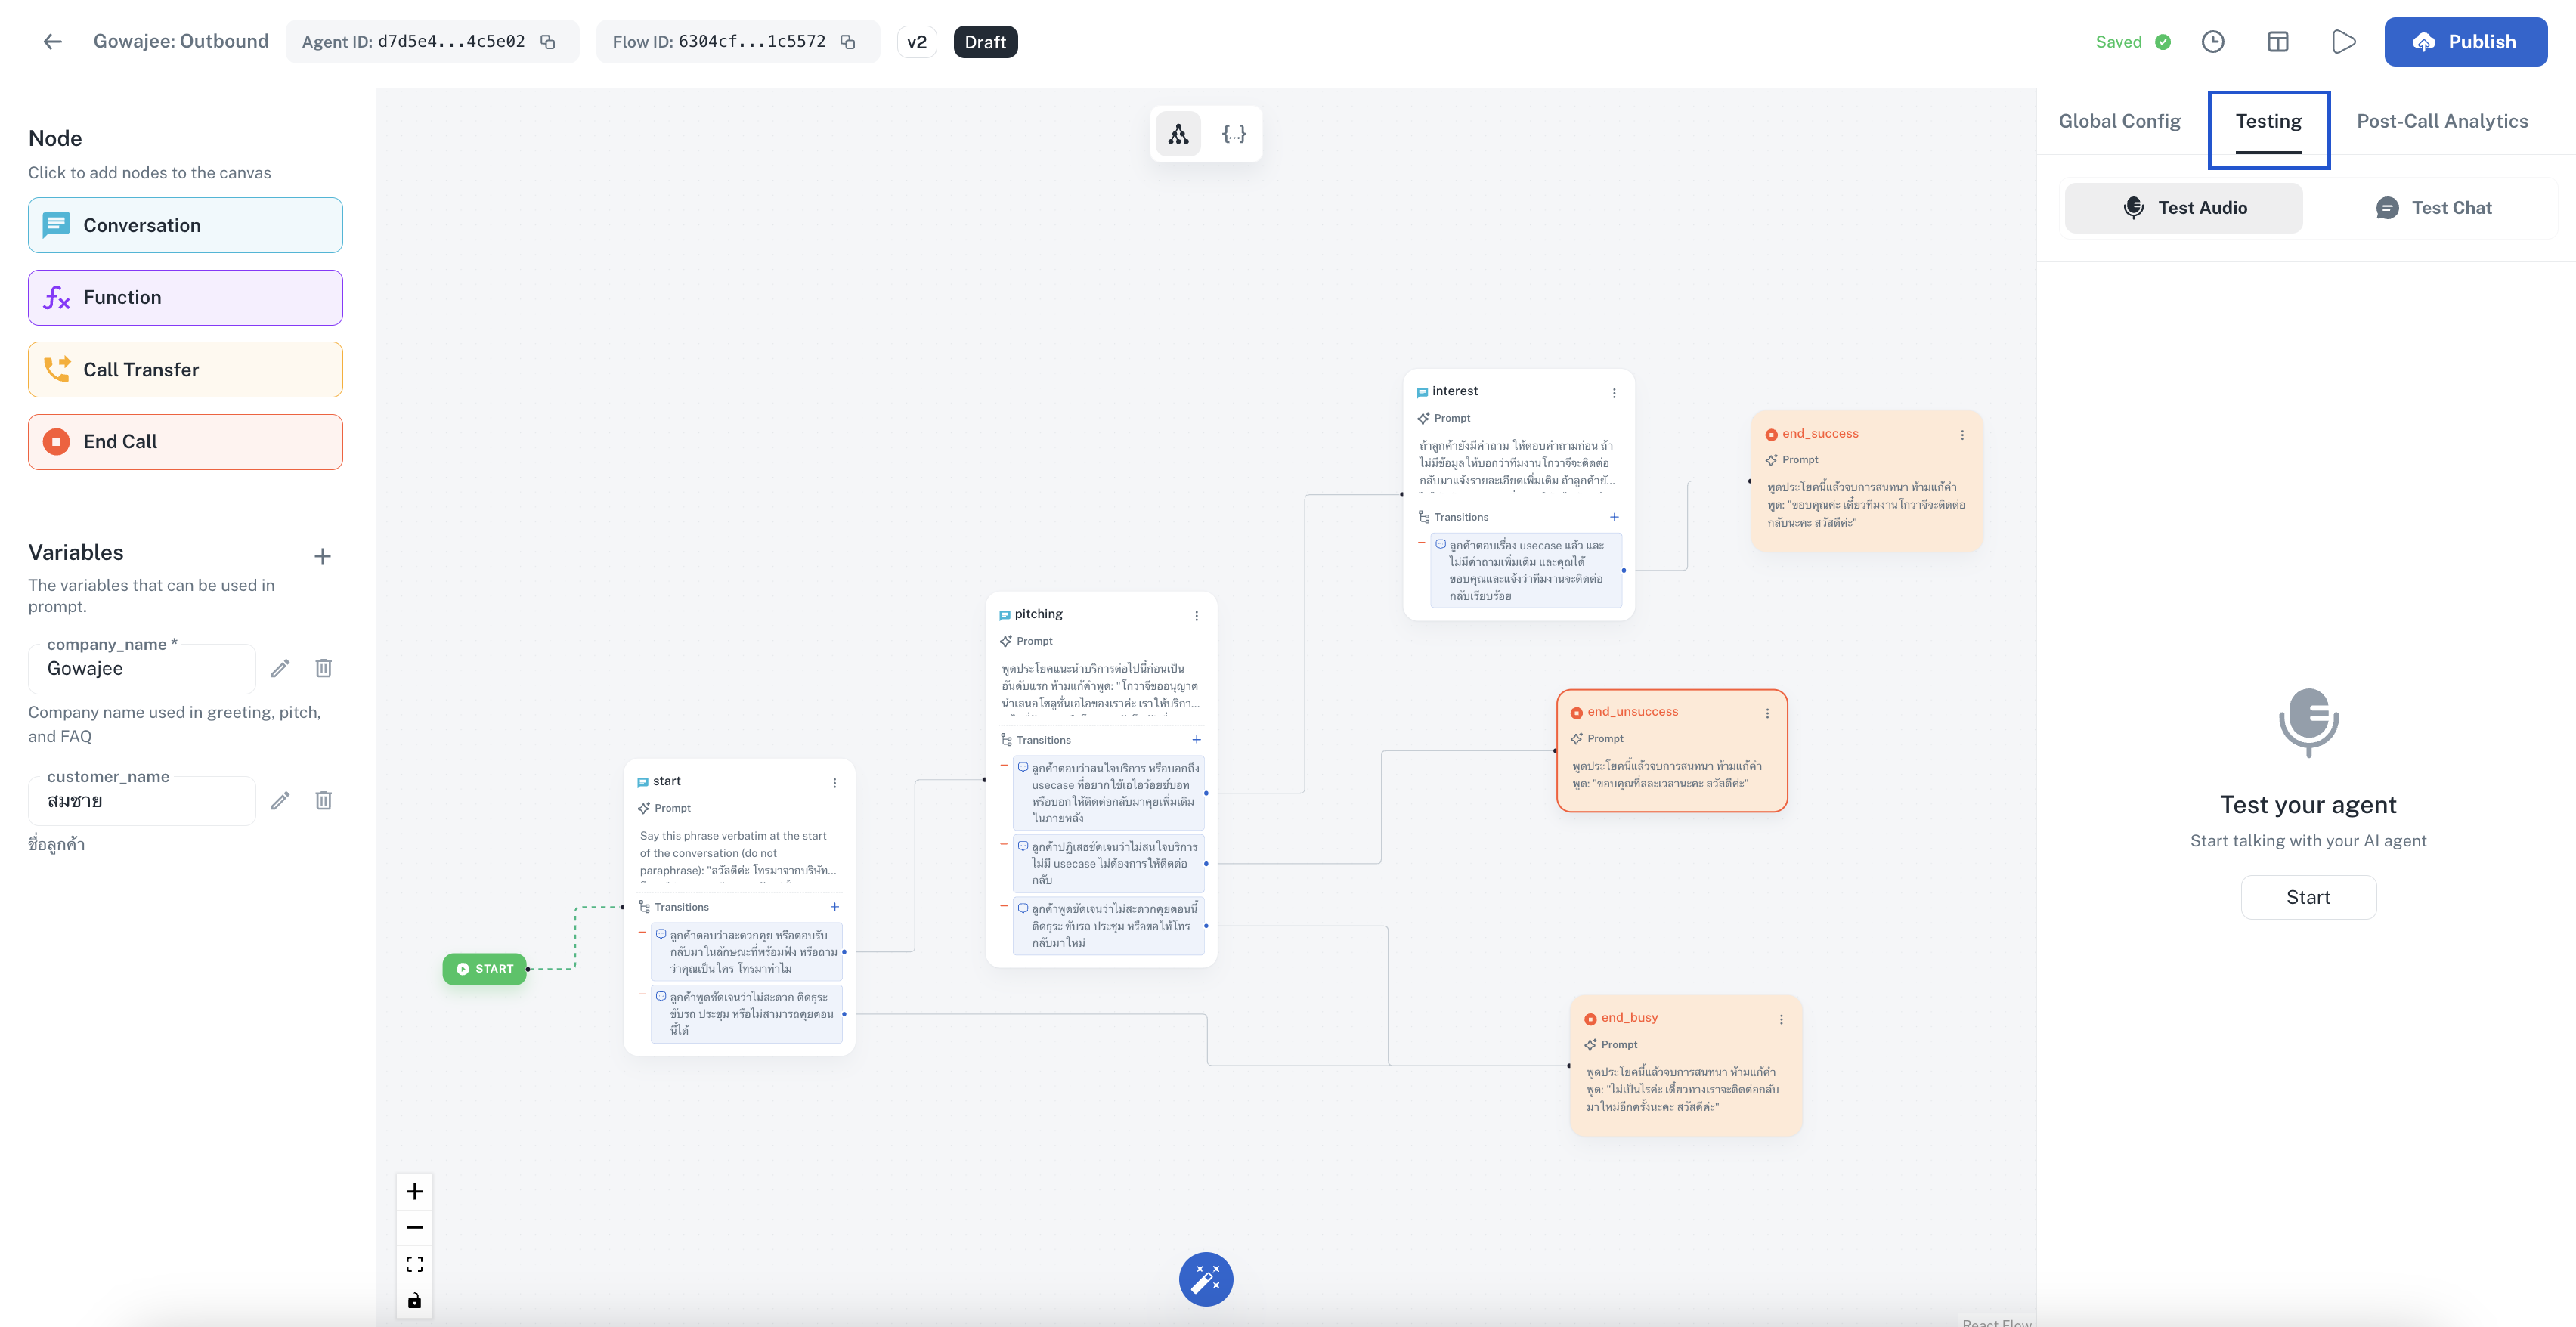
Task: Switch to JSON code view icon
Action: click(x=1234, y=134)
